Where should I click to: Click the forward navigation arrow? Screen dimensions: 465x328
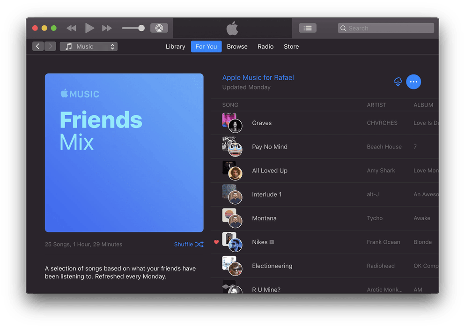50,46
